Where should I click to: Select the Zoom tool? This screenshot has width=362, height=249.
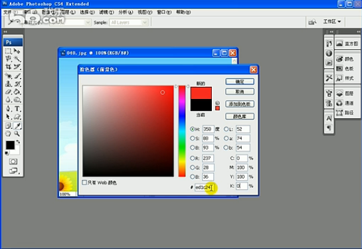[x=17, y=133]
